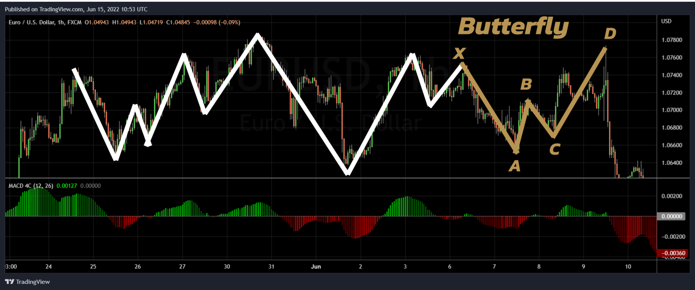Click the gray 0.00000 MACD zero-line tag
This screenshot has height=290, width=695.
671,216
